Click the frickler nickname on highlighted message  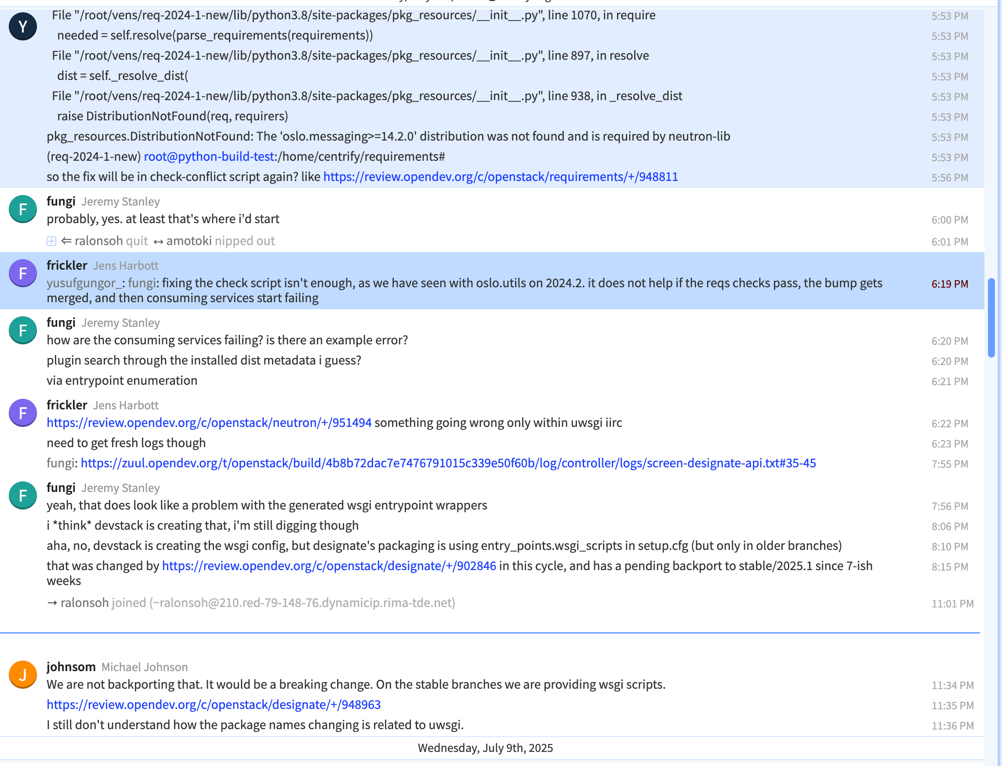pos(67,265)
